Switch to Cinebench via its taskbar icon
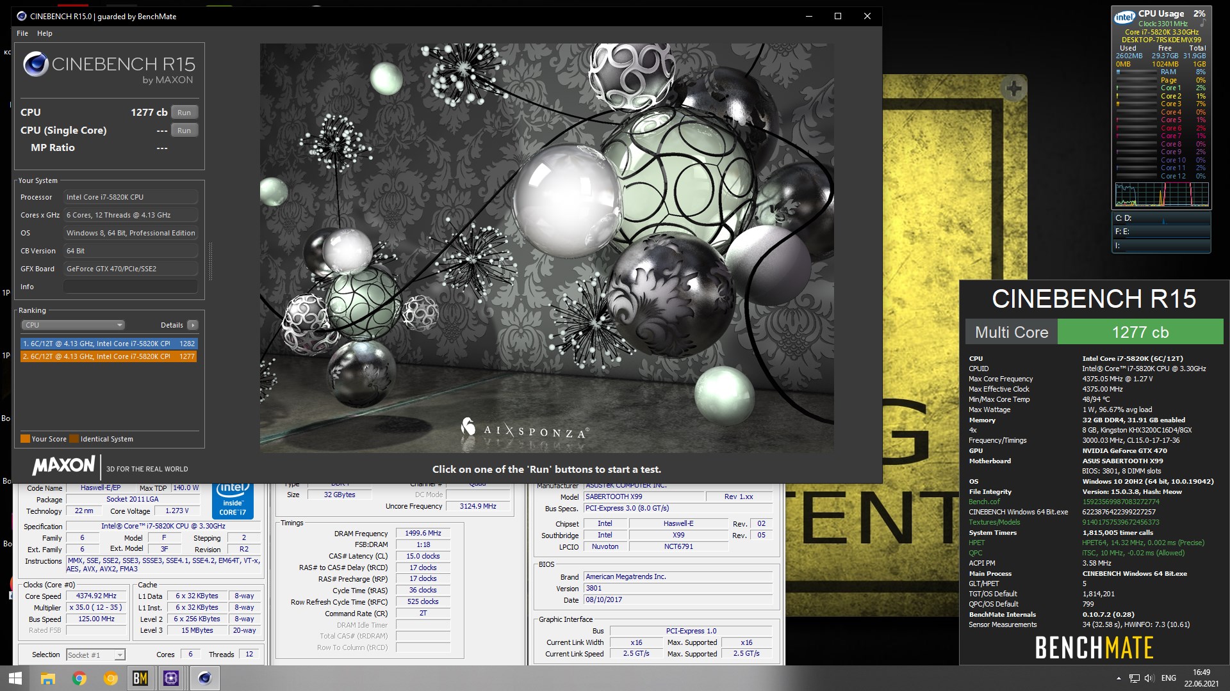This screenshot has height=691, width=1230. click(205, 678)
